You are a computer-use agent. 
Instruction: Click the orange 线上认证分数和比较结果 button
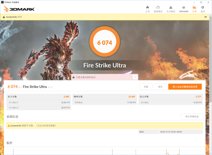[x=185, y=87]
